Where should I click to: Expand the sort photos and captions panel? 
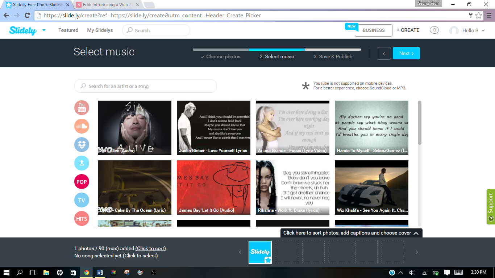352,233
